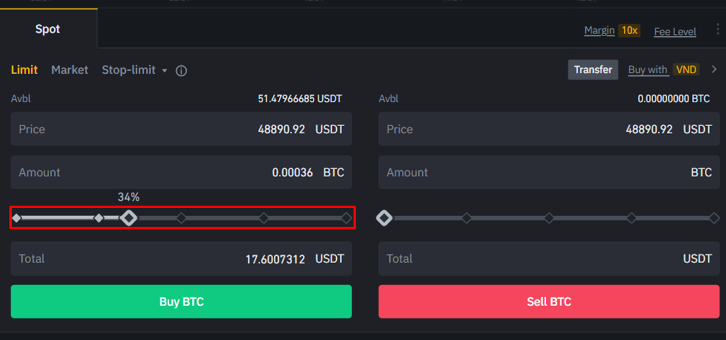This screenshot has width=726, height=340.
Task: Click the buy-side Amount BTC field
Action: click(181, 173)
